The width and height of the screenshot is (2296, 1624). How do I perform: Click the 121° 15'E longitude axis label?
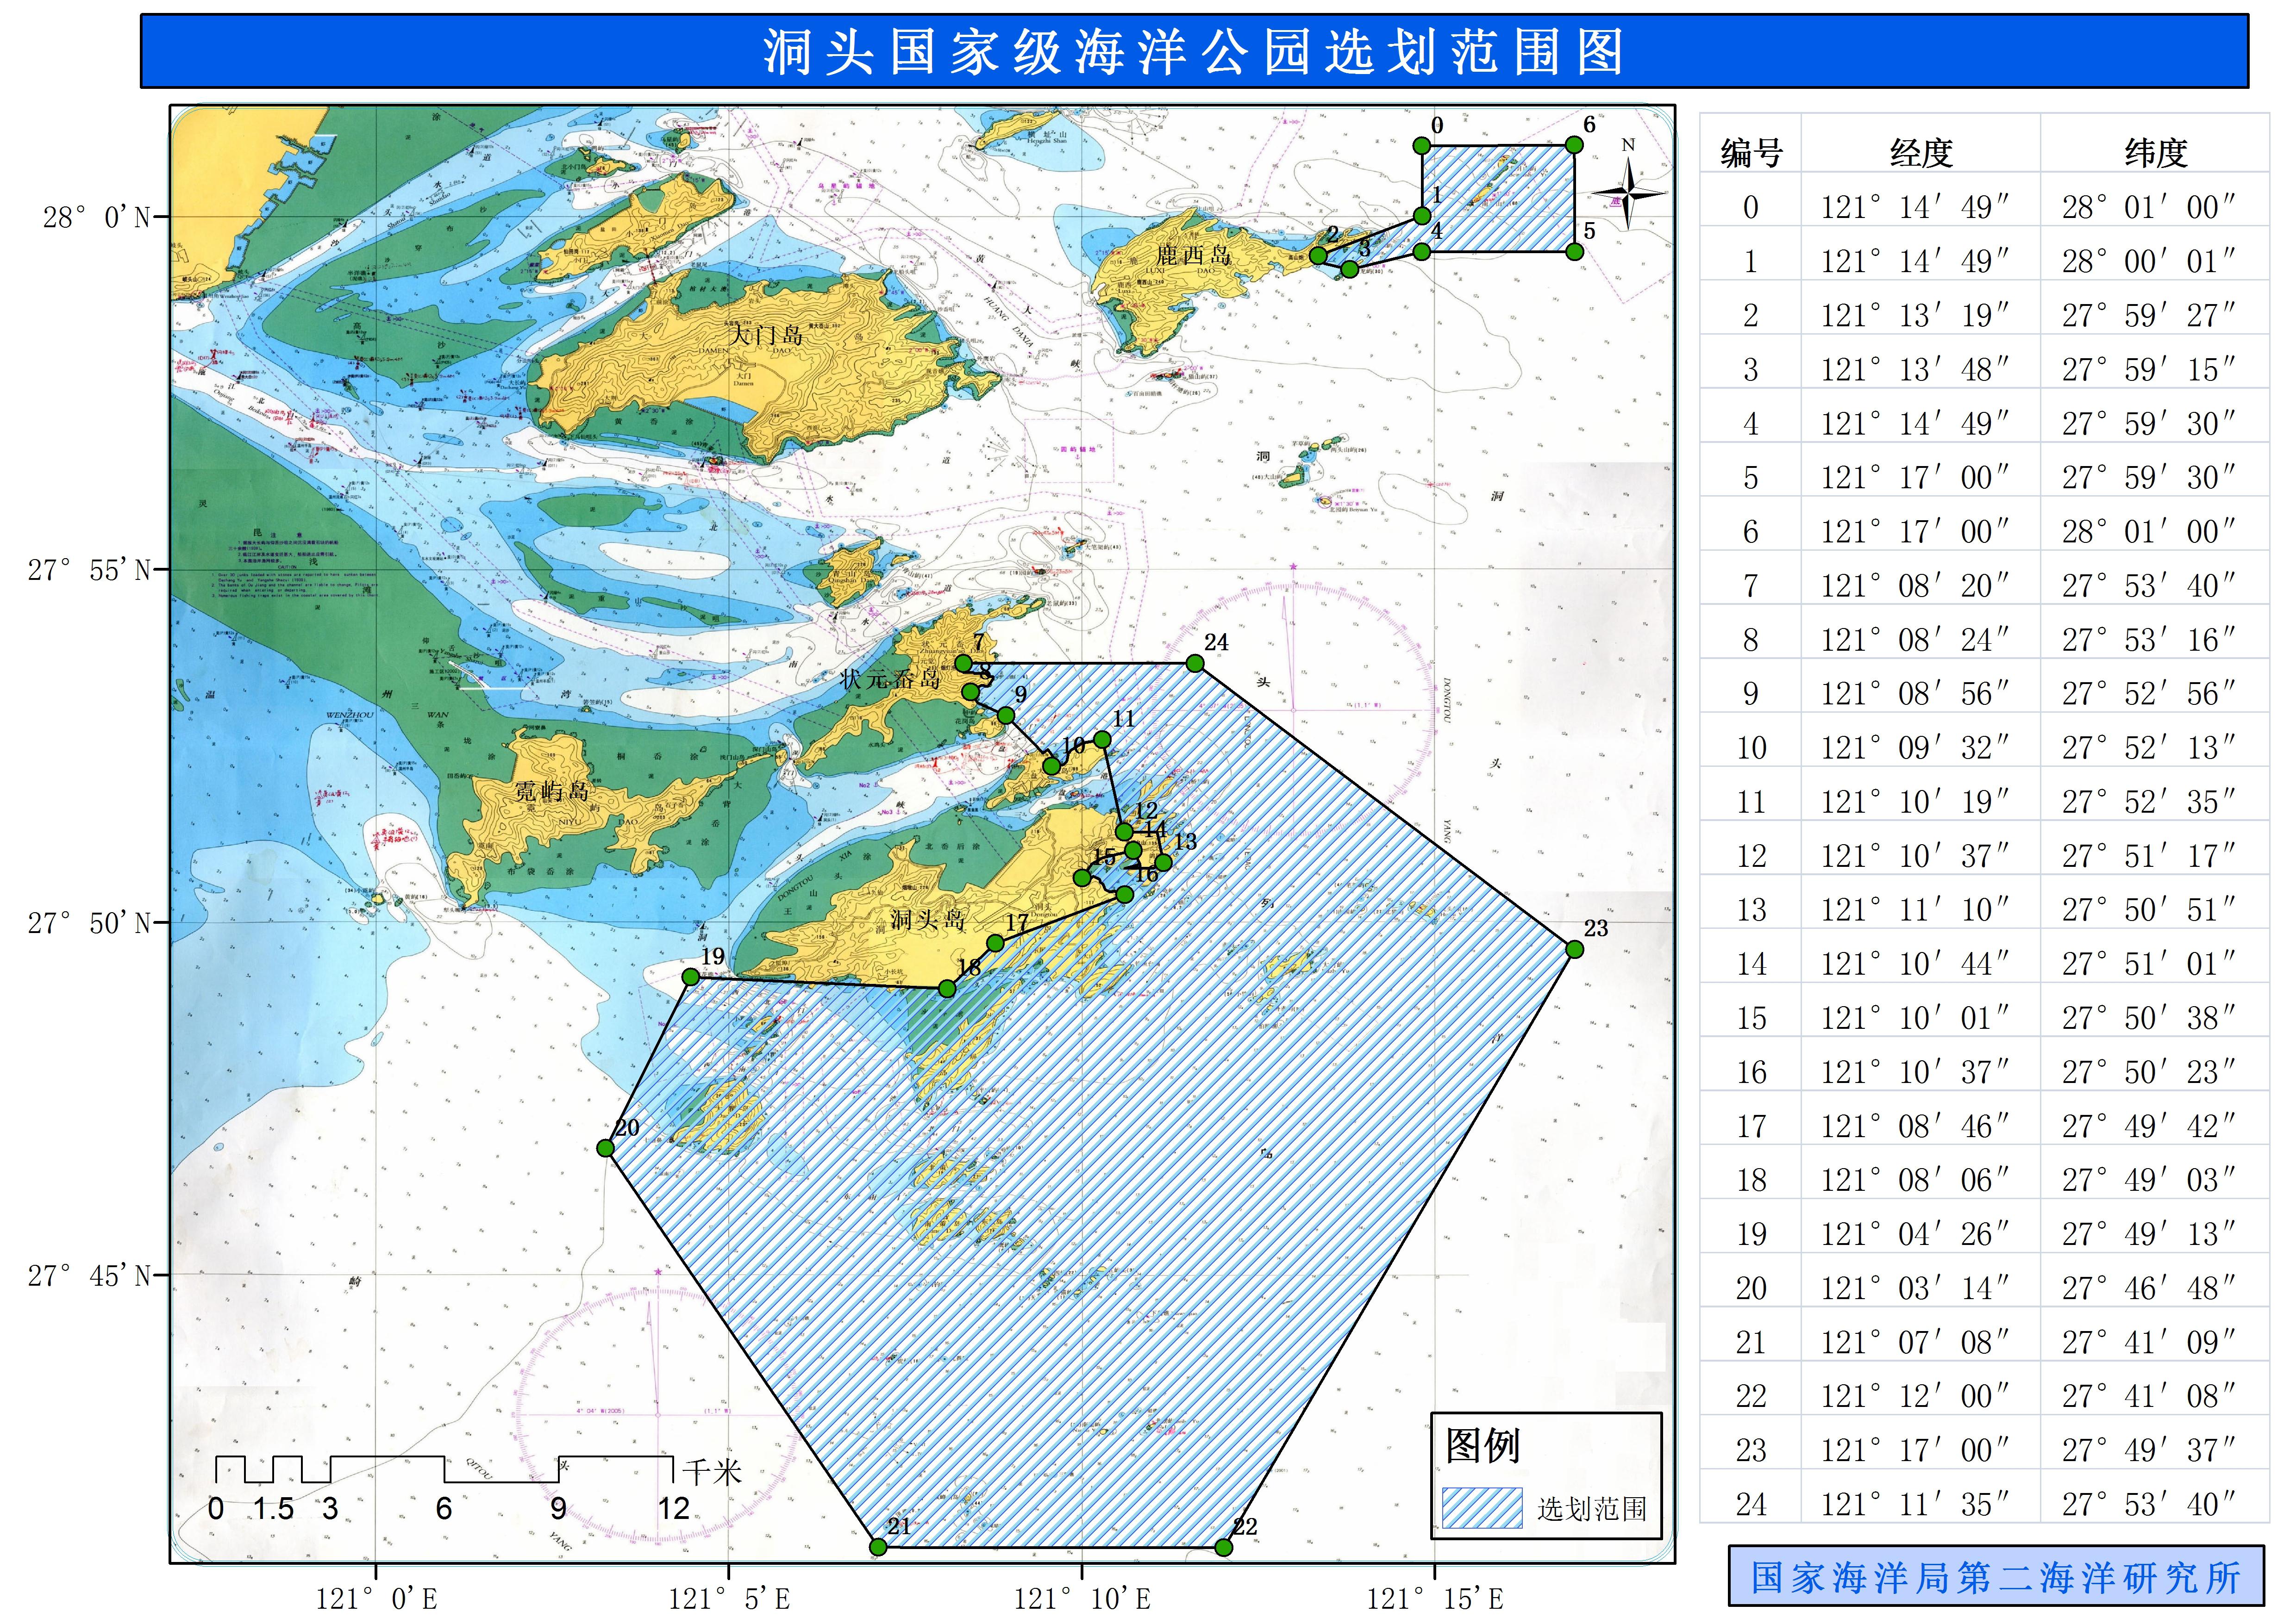tap(1436, 1598)
